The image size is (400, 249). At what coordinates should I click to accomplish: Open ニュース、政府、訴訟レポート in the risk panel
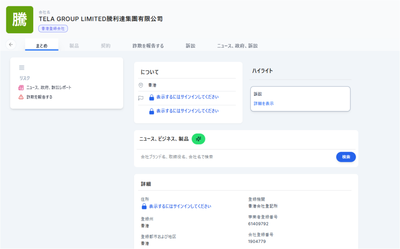click(x=49, y=88)
